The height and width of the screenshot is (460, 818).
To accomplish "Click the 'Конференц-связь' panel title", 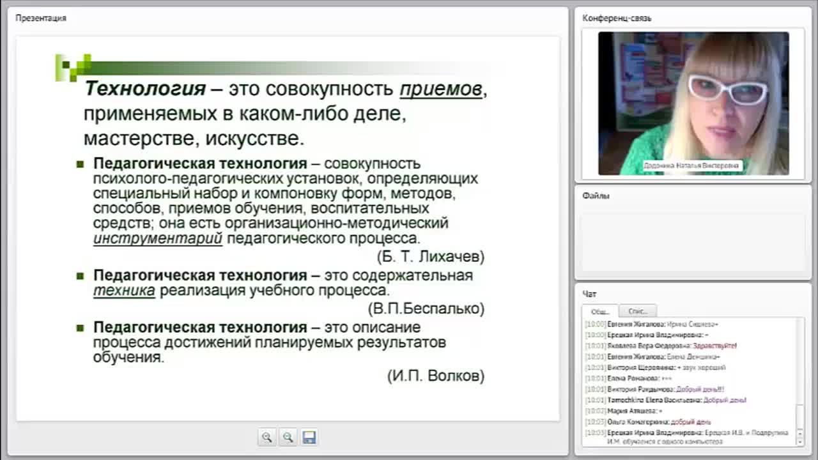I will tap(617, 18).
